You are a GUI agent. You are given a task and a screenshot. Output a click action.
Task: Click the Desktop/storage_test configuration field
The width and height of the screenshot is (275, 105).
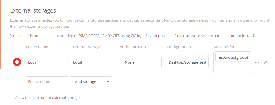(x=187, y=62)
